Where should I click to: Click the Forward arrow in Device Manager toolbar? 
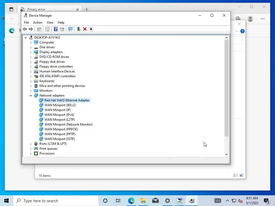31,29
